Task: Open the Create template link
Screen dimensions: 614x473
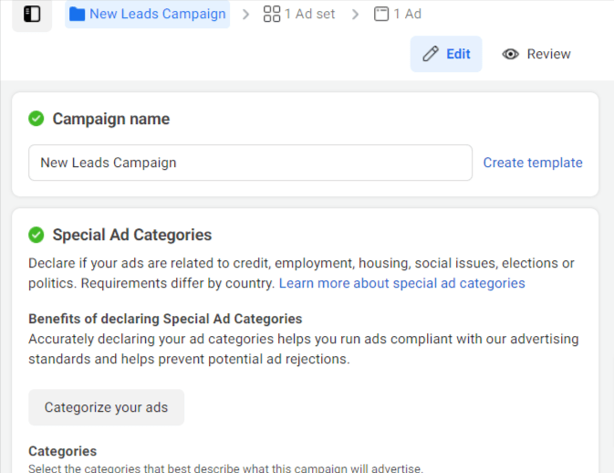Action: click(533, 163)
